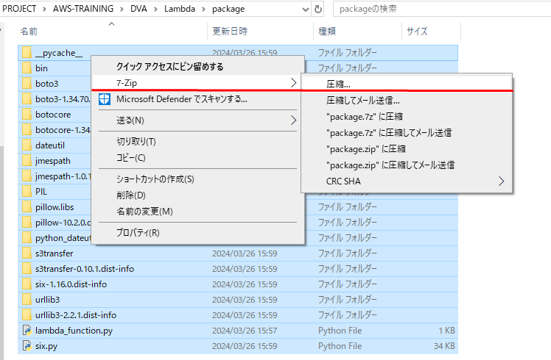Viewport: 551px width, 360px height.
Task: Expand the CRC SHA submenu arrow
Action: [502, 181]
